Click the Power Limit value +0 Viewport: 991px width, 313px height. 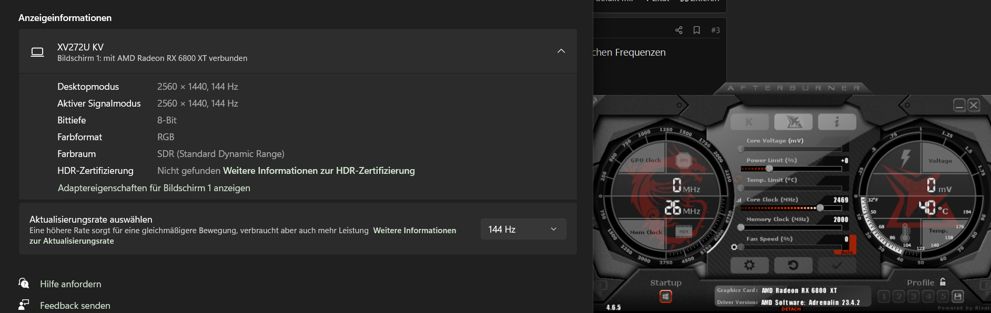[x=844, y=161]
